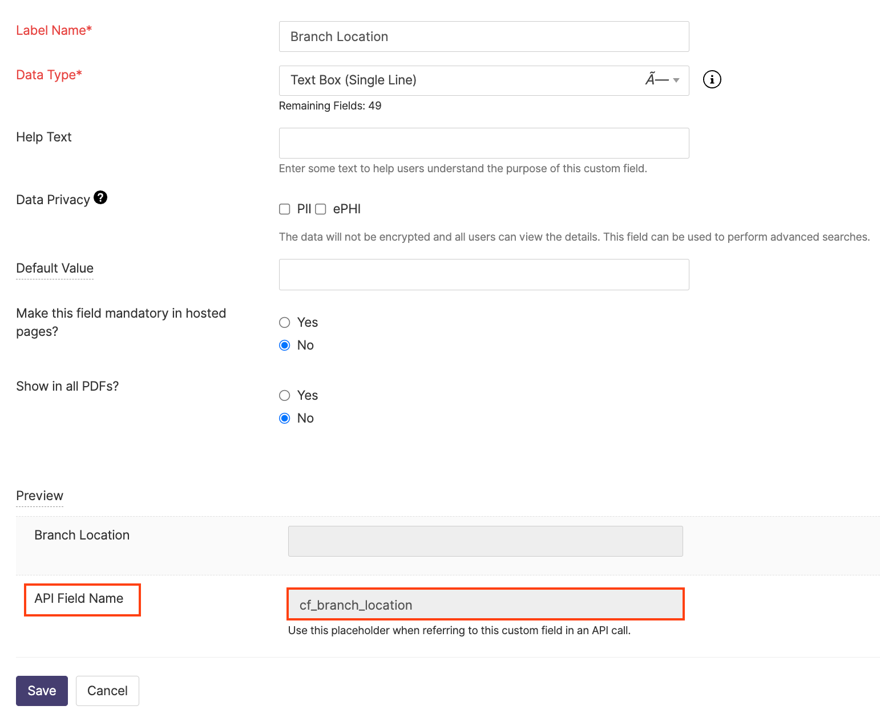Select Yes for mandatory in hosted pages
This screenshot has height=722, width=880.
pyautogui.click(x=285, y=323)
